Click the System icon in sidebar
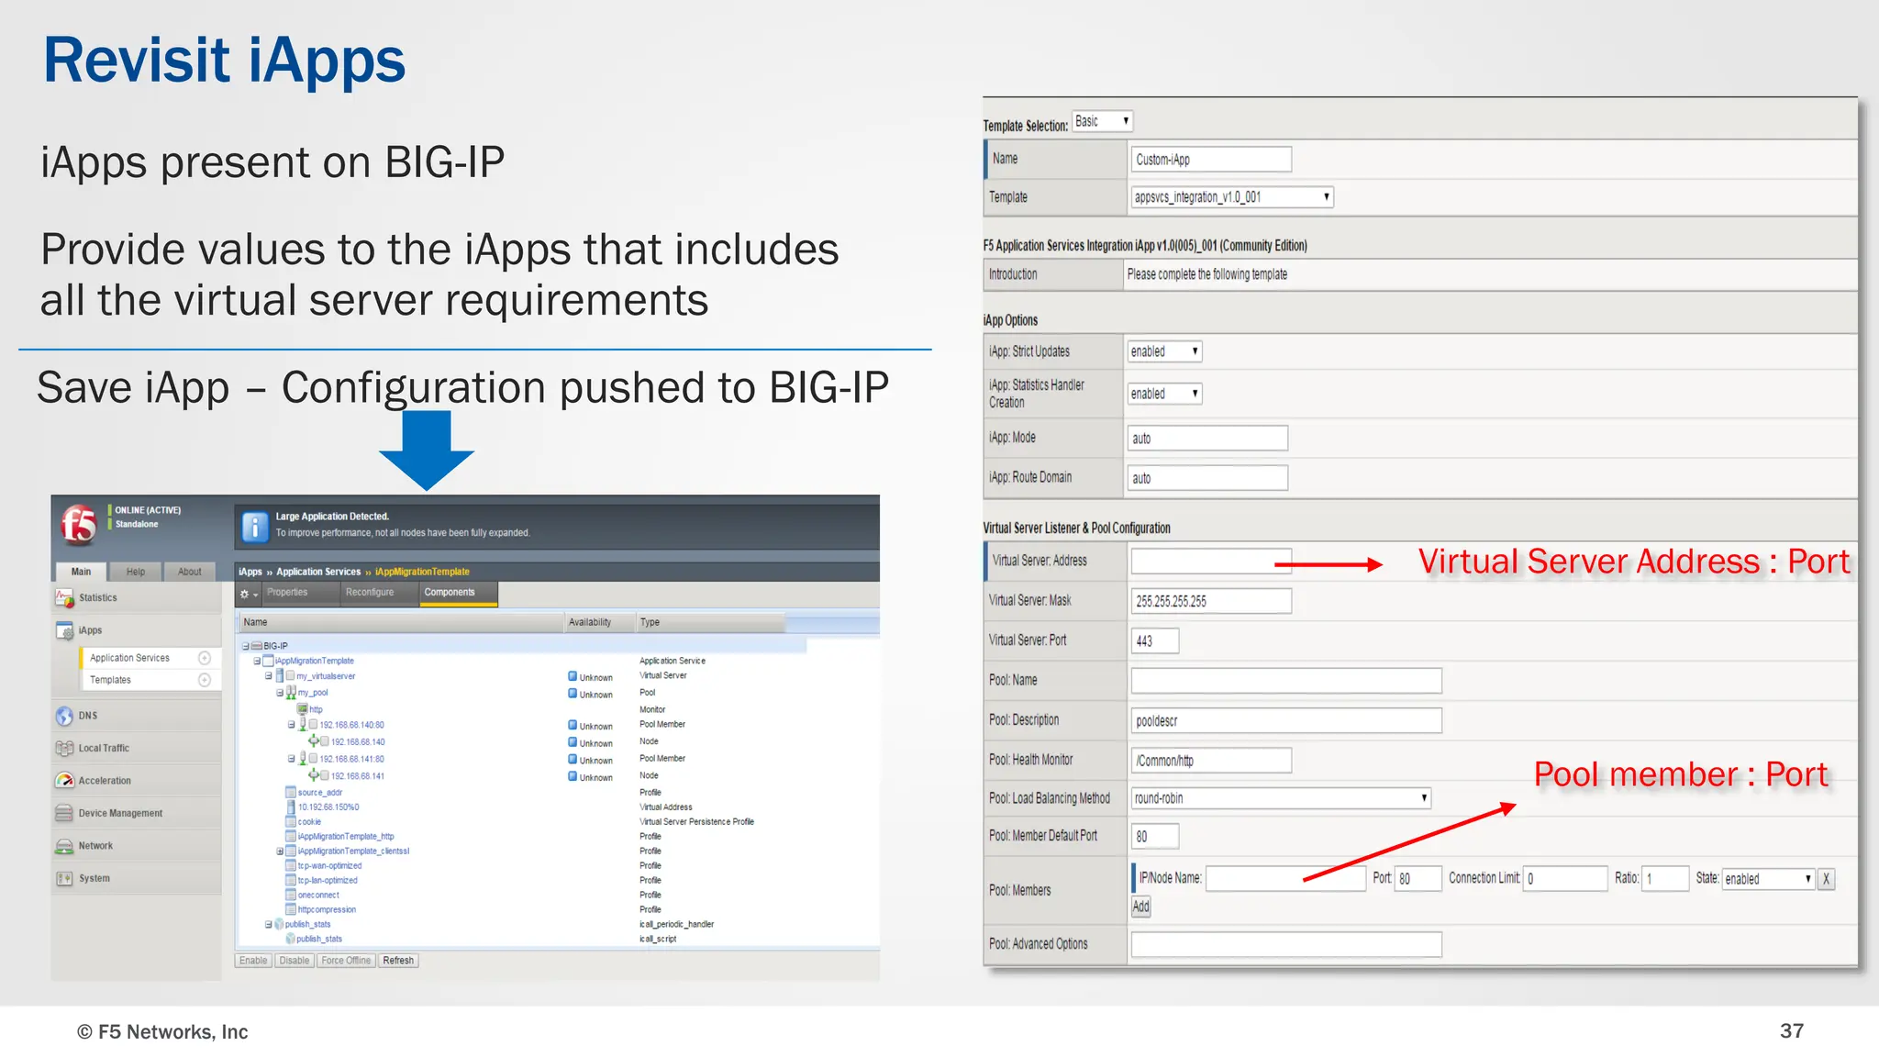The height and width of the screenshot is (1057, 1879). tap(64, 878)
